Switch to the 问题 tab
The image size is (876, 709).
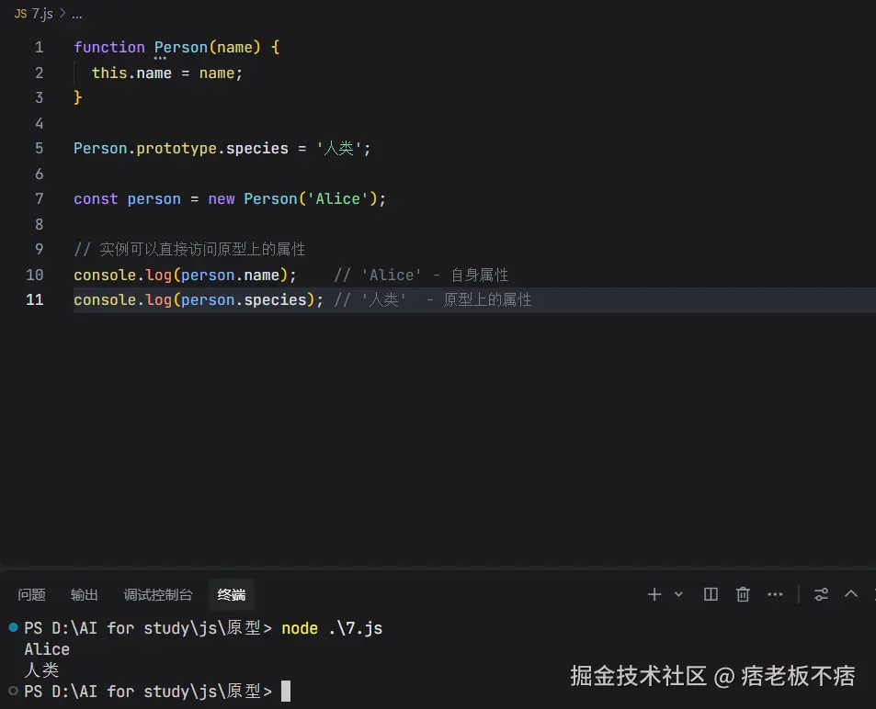click(x=30, y=594)
